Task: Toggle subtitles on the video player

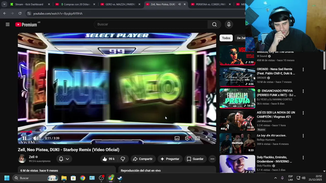Action: click(x=177, y=138)
